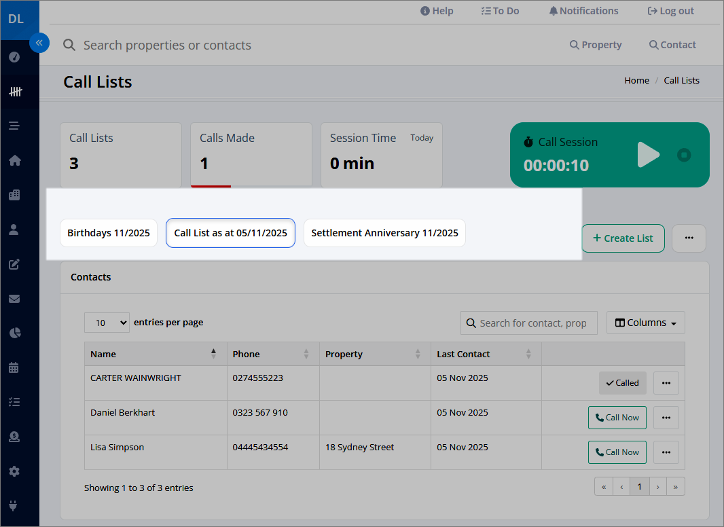This screenshot has width=724, height=527.
Task: Open the pie-chart Reports icon in the sidebar
Action: click(15, 333)
